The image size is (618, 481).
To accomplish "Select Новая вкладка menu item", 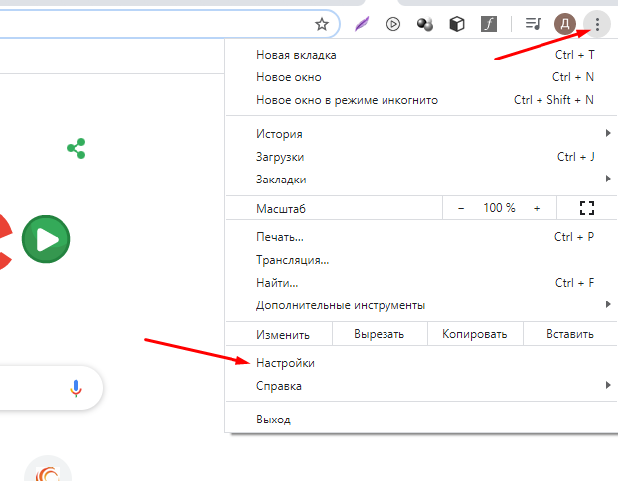I will tap(421, 55).
